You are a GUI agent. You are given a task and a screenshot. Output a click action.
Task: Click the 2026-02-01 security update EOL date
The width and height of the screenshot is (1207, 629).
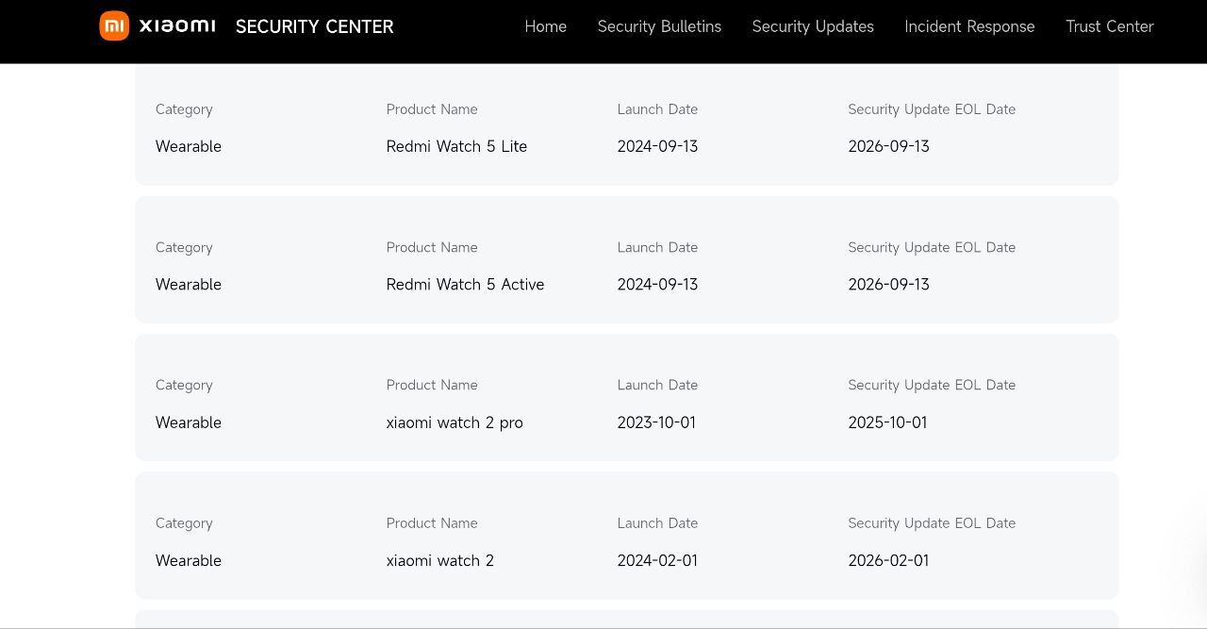(x=888, y=561)
